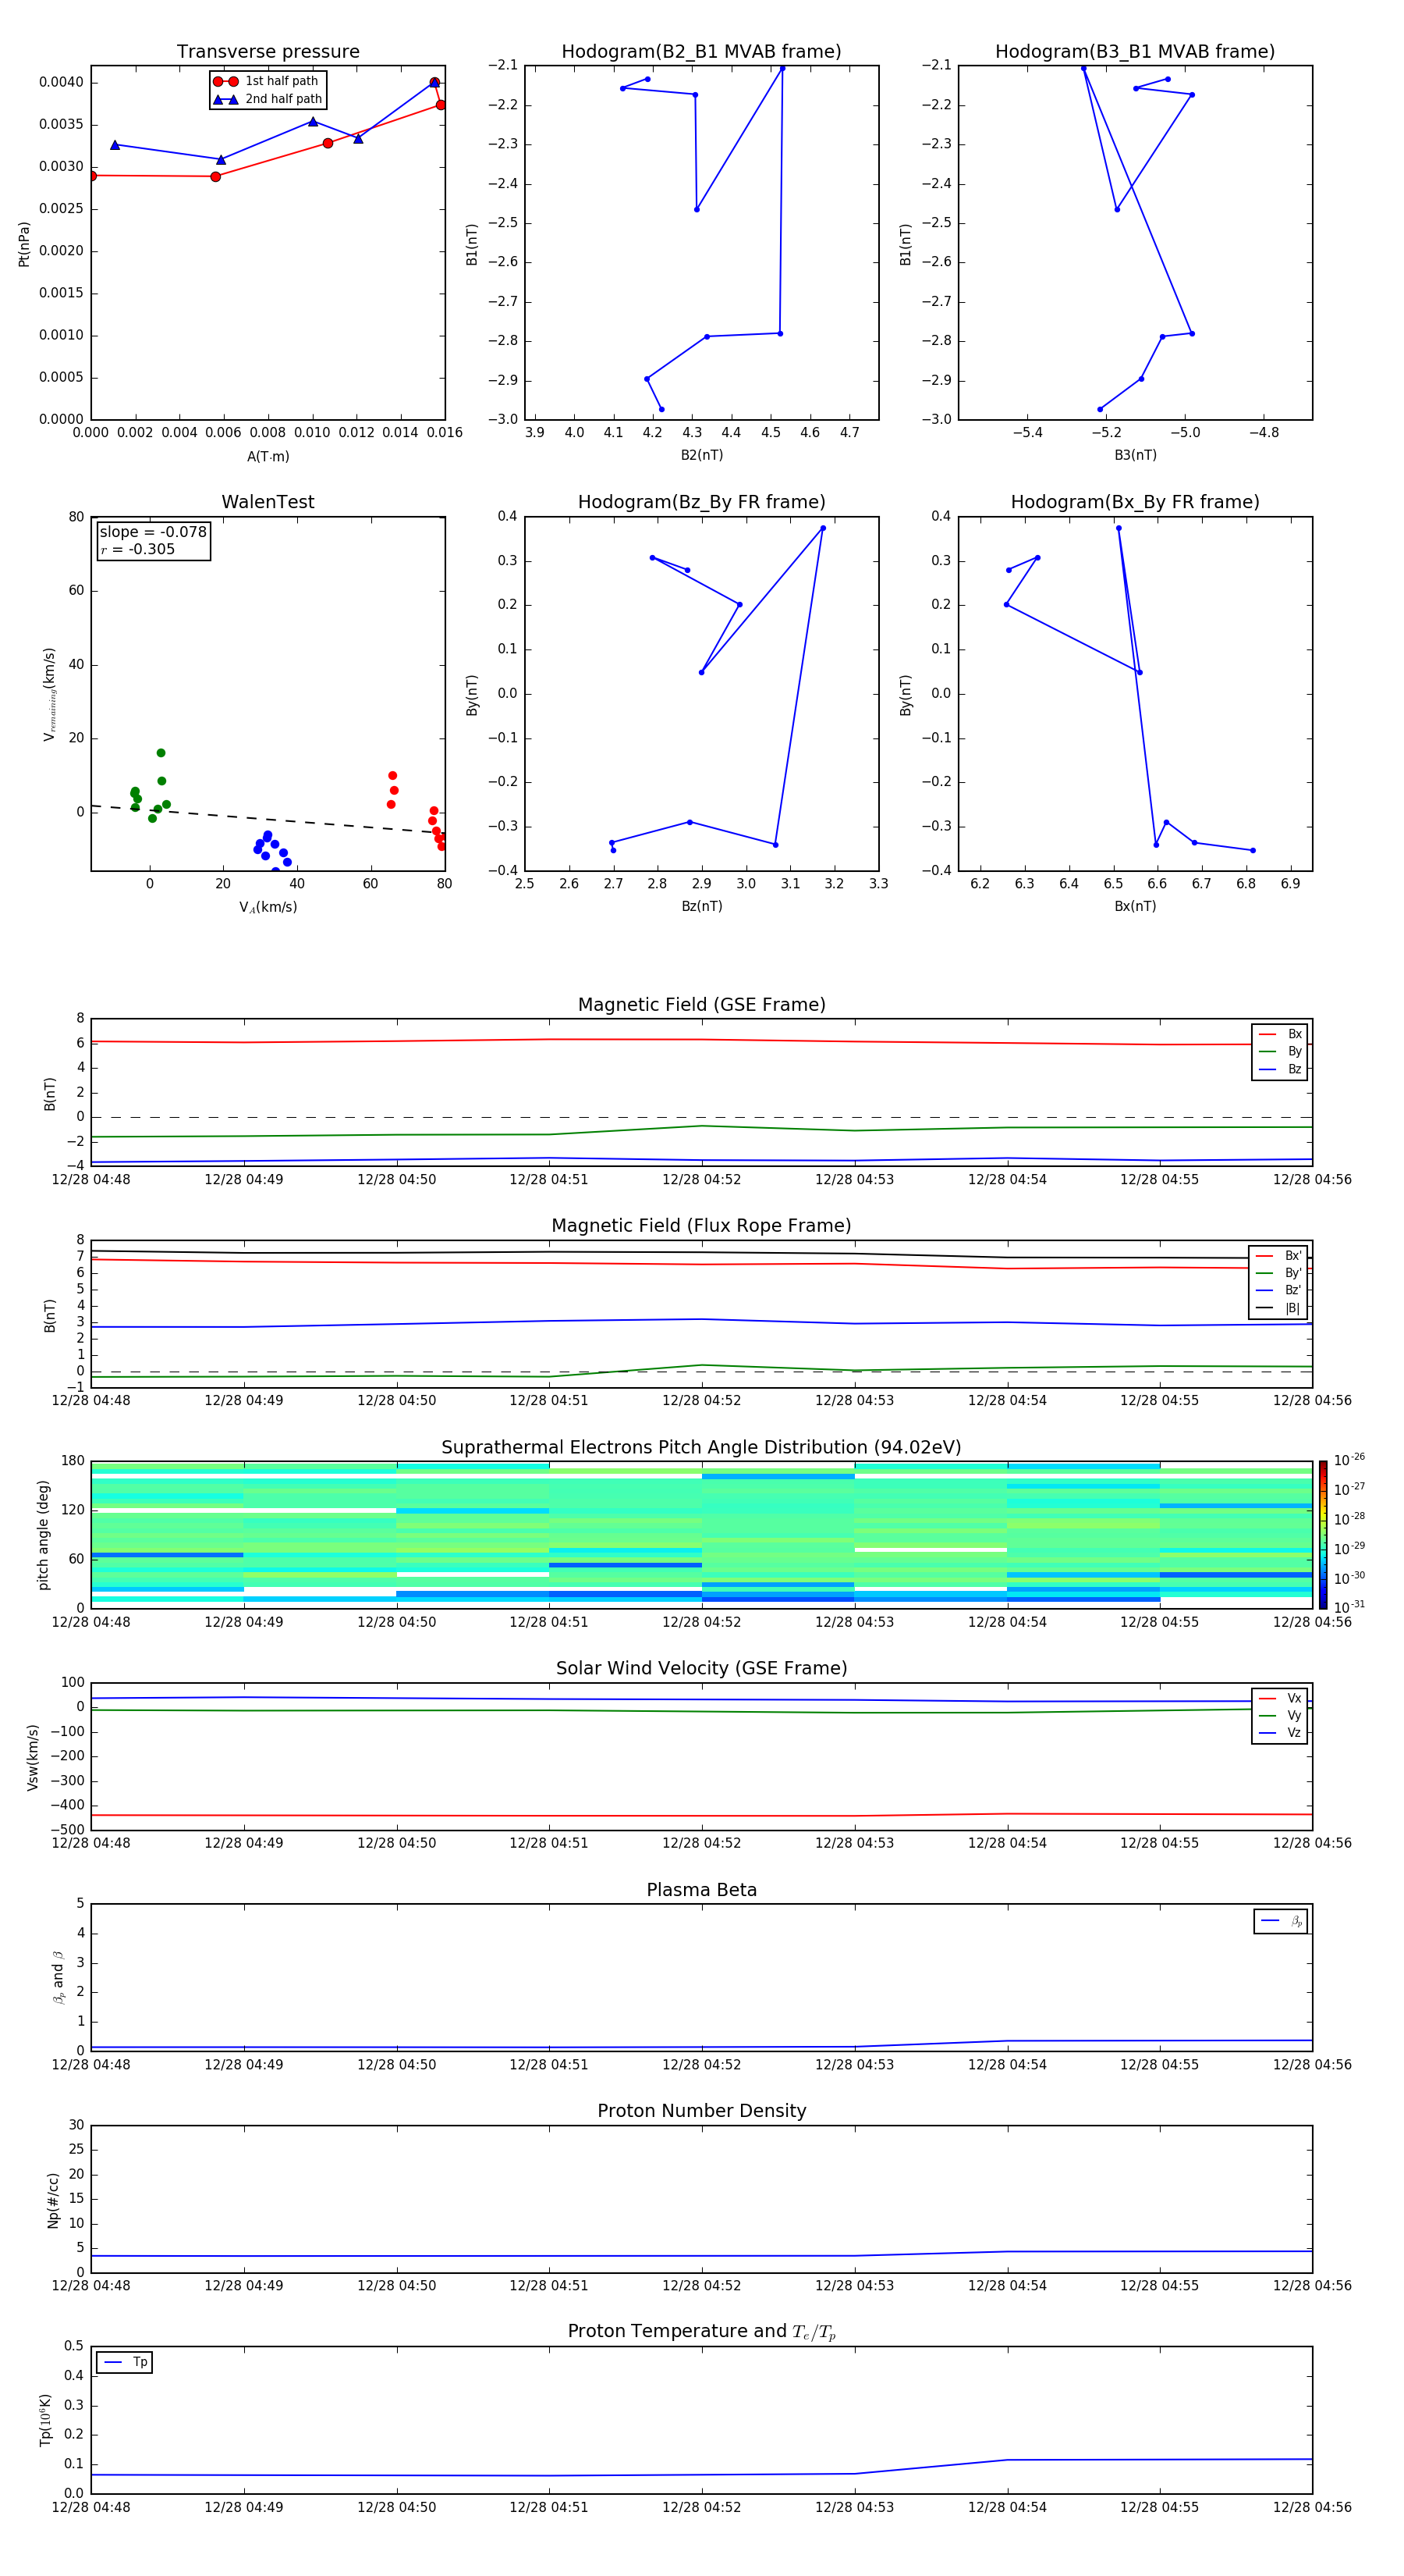Click the 'Np(#/cc)' y-axis label
Image resolution: width=1404 pixels, height=2576 pixels.
53,2200
